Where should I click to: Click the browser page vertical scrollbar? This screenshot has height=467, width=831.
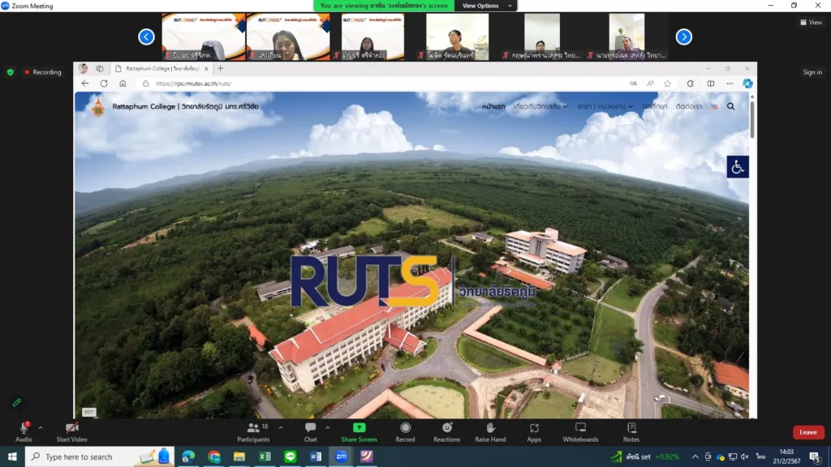(x=751, y=119)
